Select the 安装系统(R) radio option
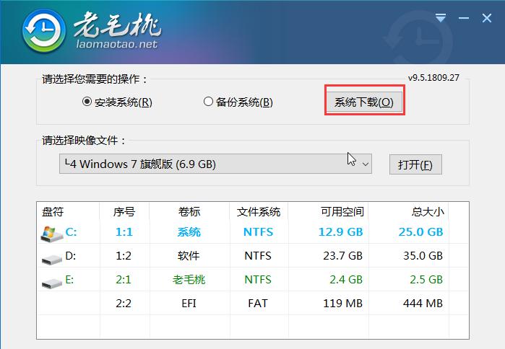The image size is (505, 349). (117, 102)
